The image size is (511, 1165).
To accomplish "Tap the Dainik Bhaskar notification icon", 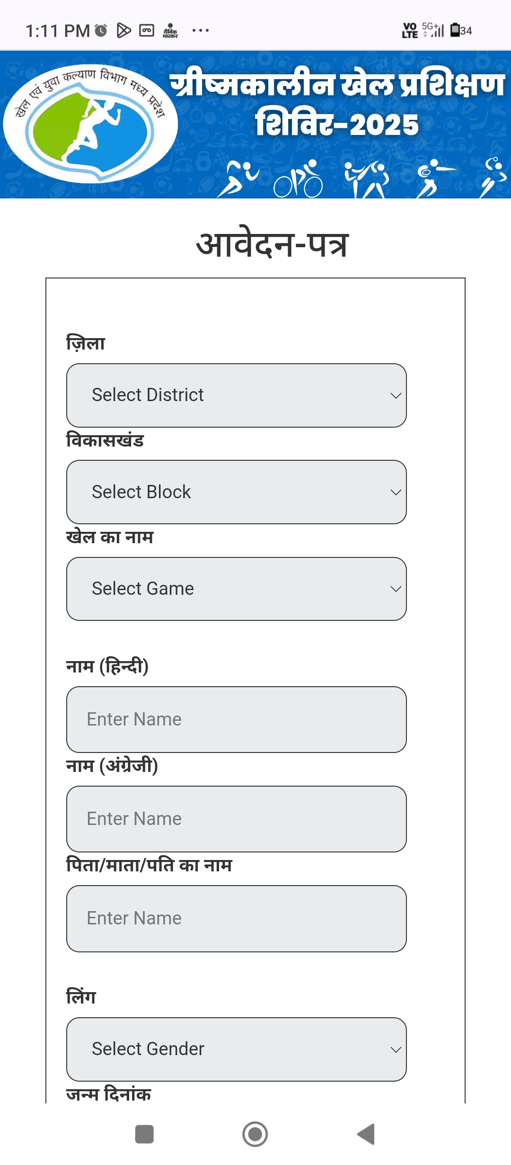I will [x=170, y=30].
